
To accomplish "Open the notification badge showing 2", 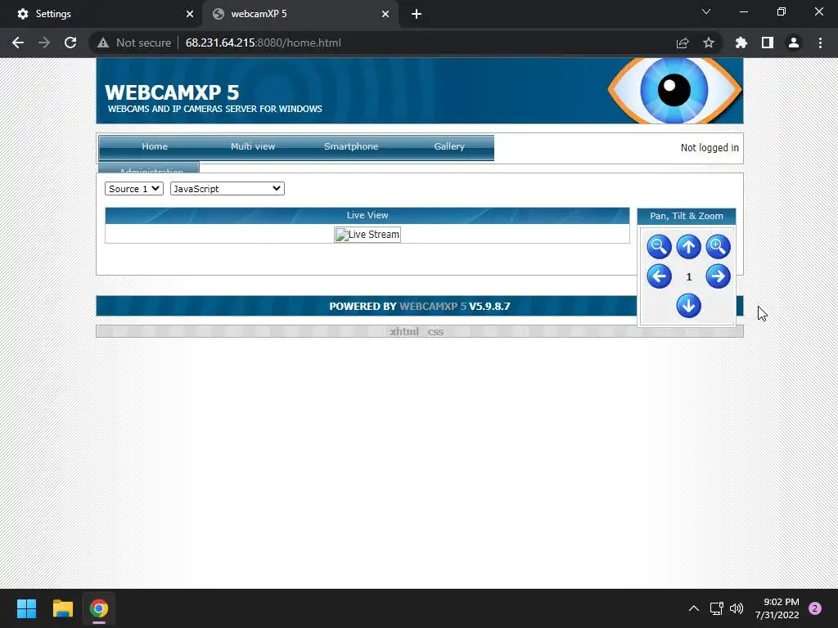I will [x=815, y=608].
